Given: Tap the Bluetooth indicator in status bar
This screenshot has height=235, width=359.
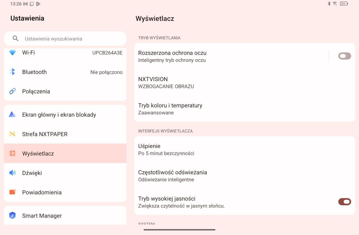Looking at the screenshot, I should click(x=329, y=4).
